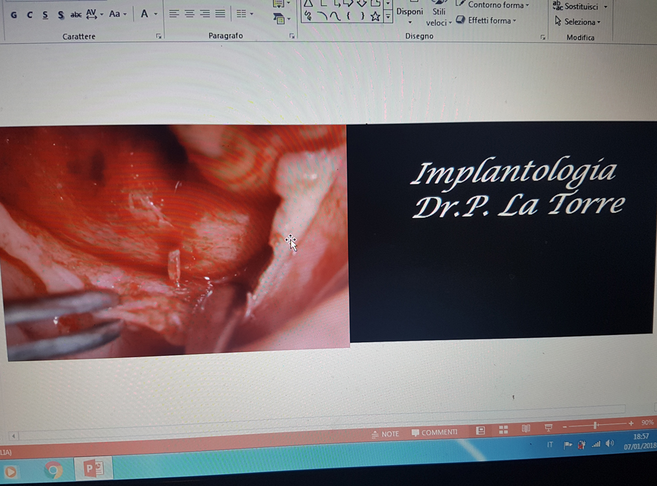The height and width of the screenshot is (486, 657).
Task: Click PowerPoint taskbar icon
Action: point(93,468)
